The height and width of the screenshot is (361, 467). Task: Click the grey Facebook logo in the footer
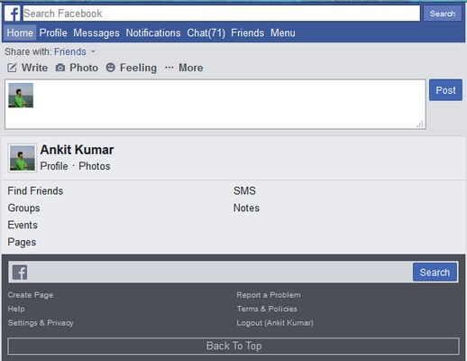click(x=20, y=273)
